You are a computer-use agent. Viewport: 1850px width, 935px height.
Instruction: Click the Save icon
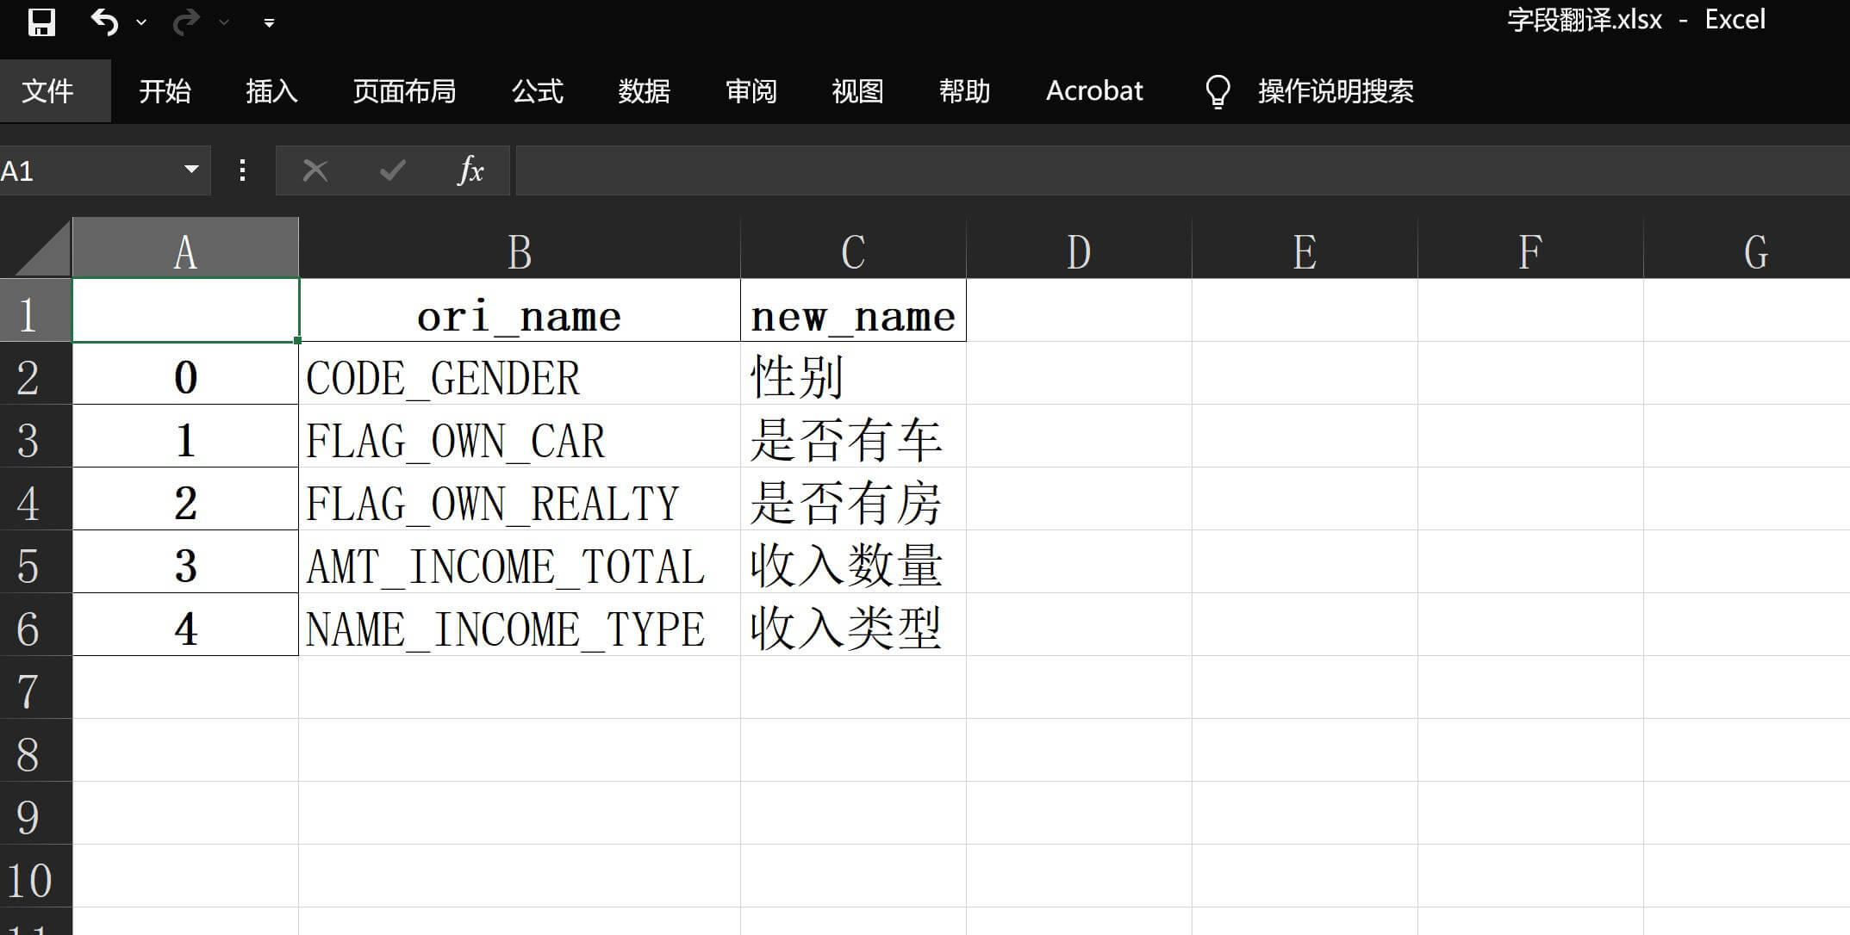[40, 21]
